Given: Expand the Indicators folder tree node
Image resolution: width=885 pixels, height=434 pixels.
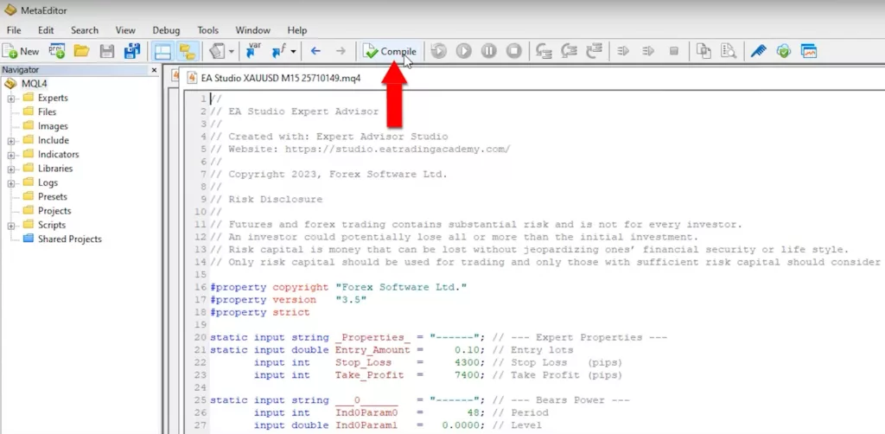Looking at the screenshot, I should click(x=12, y=154).
